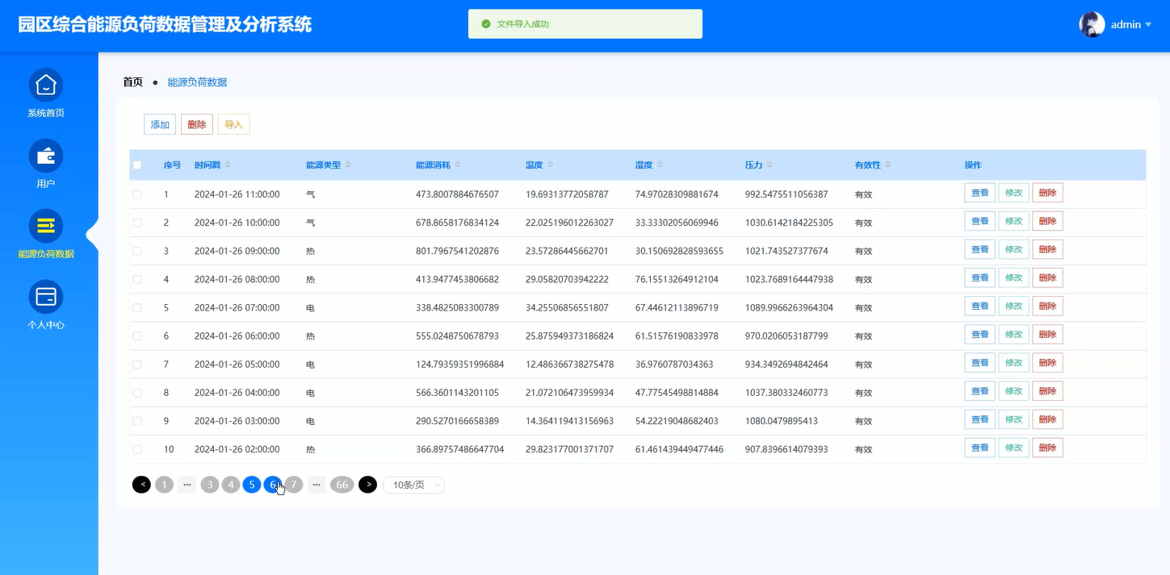Image resolution: width=1170 pixels, height=575 pixels.
Task: Go to page 7
Action: (294, 485)
